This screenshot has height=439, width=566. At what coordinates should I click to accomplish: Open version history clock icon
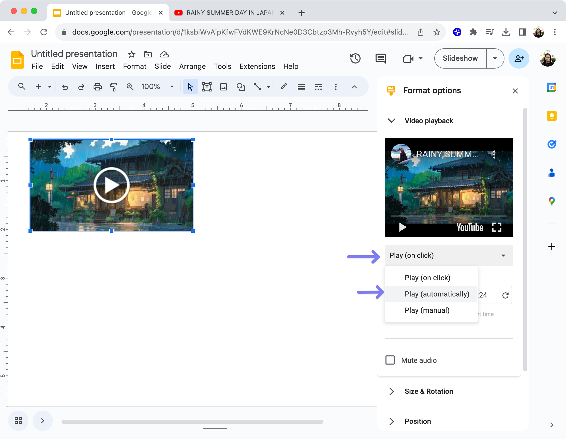(355, 58)
